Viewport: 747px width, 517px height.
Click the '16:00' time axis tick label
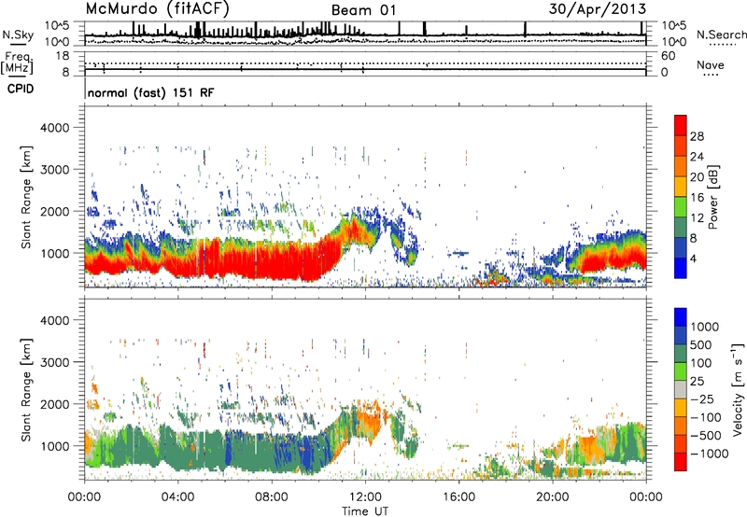click(458, 497)
